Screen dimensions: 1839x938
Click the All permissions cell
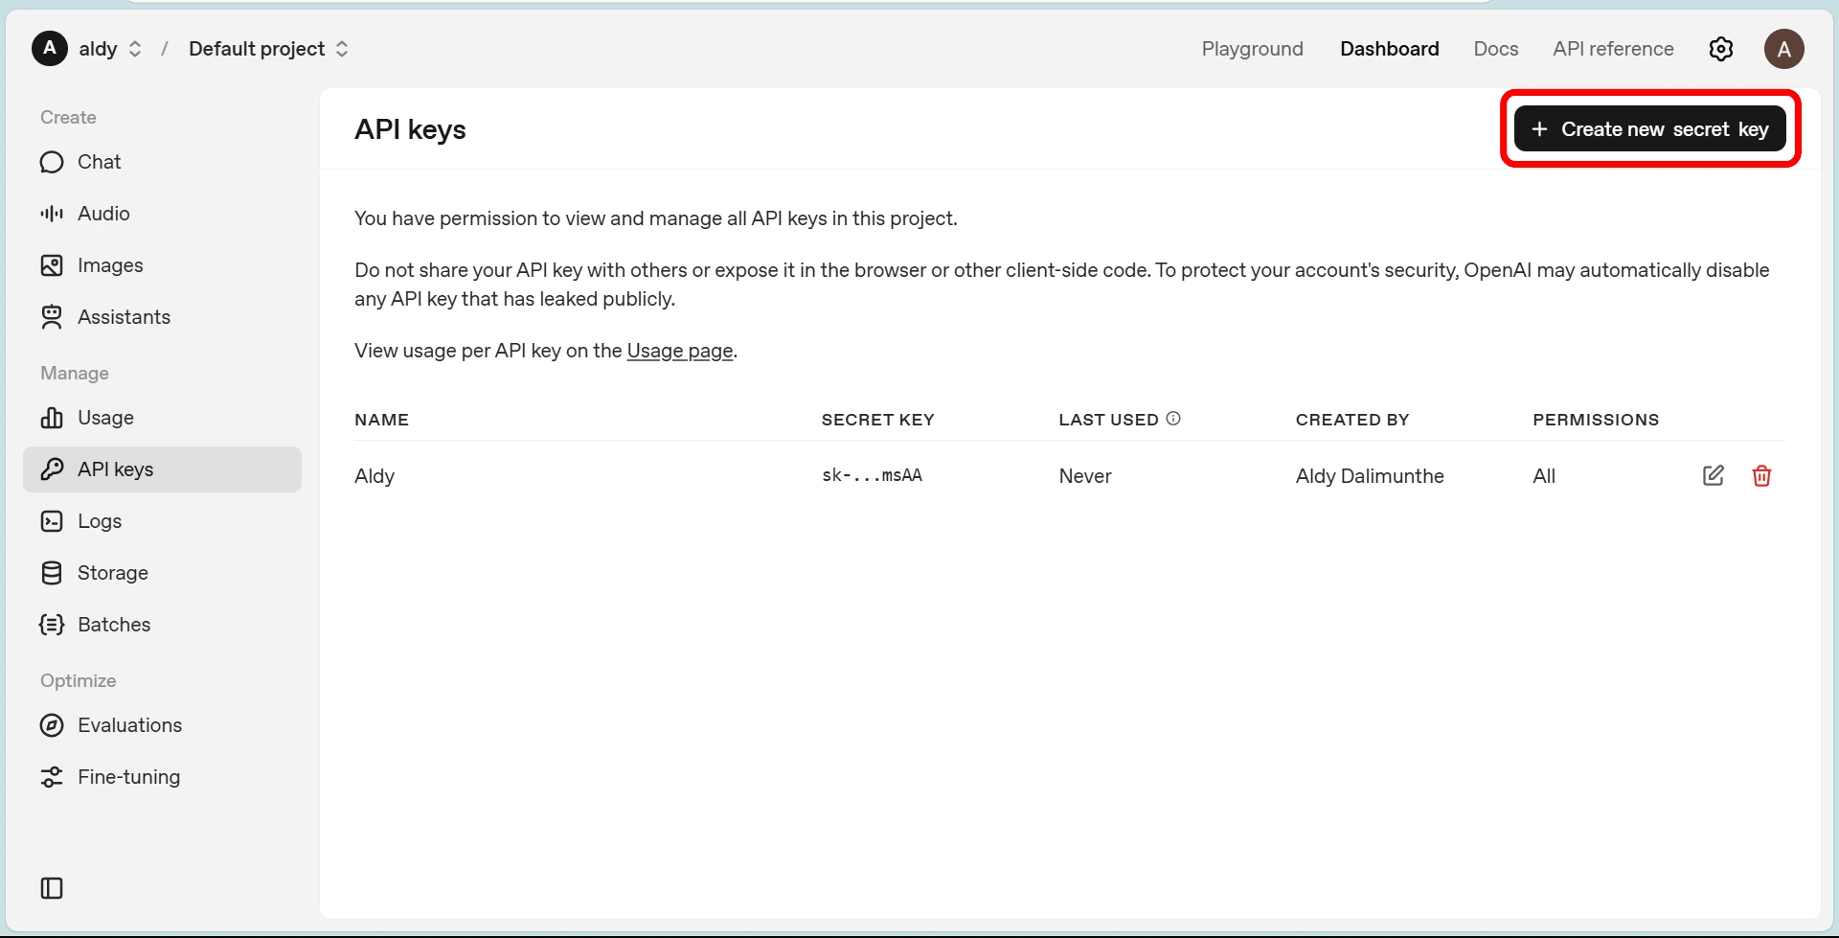pyautogui.click(x=1544, y=476)
